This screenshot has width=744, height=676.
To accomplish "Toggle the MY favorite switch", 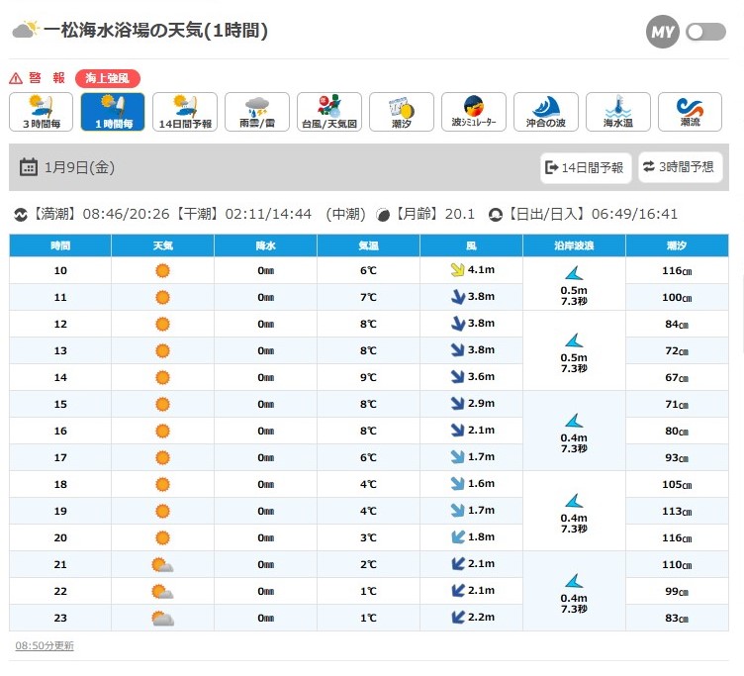I will point(705,32).
